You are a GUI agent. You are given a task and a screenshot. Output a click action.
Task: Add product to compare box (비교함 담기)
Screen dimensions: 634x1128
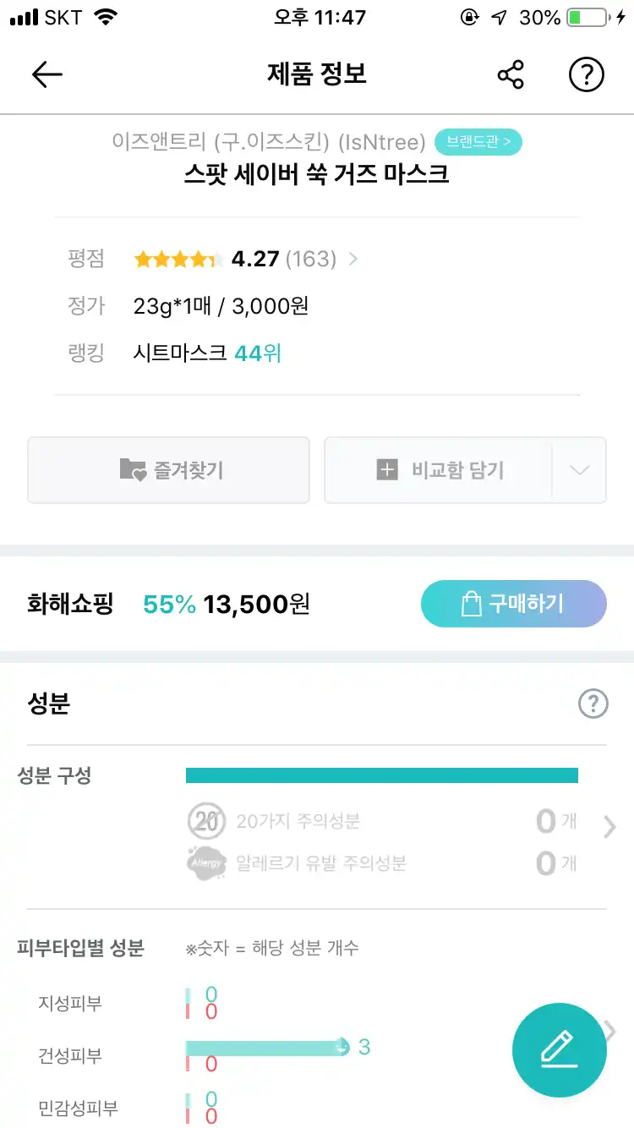[x=440, y=470]
